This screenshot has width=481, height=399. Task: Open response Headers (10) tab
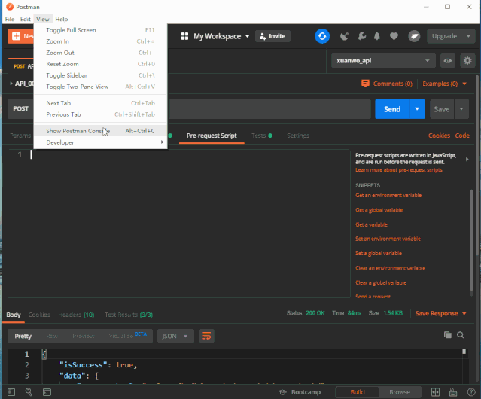click(76, 315)
